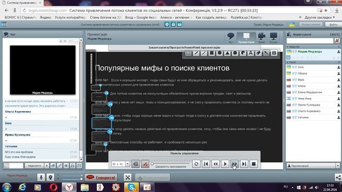342x192 pixels.
Task: Open Skype from the Windows taskbar
Action: coord(131,187)
